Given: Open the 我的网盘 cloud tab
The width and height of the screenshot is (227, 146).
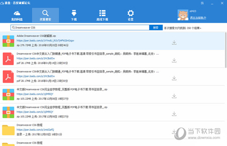Looking at the screenshot, I should [x=17, y=16].
